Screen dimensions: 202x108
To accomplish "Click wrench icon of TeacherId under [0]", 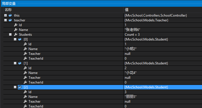I will pyautogui.click(x=25, y=58).
